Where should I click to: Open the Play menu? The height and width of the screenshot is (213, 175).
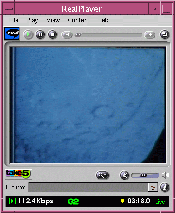pos(32,20)
